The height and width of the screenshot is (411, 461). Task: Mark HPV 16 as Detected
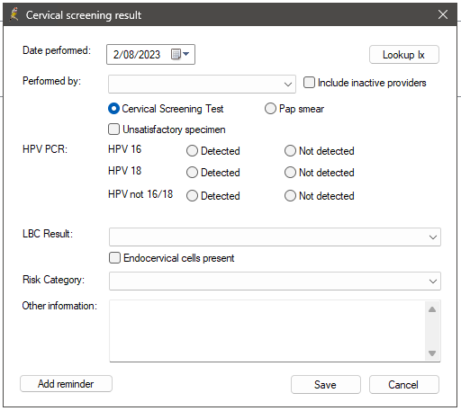[192, 151]
